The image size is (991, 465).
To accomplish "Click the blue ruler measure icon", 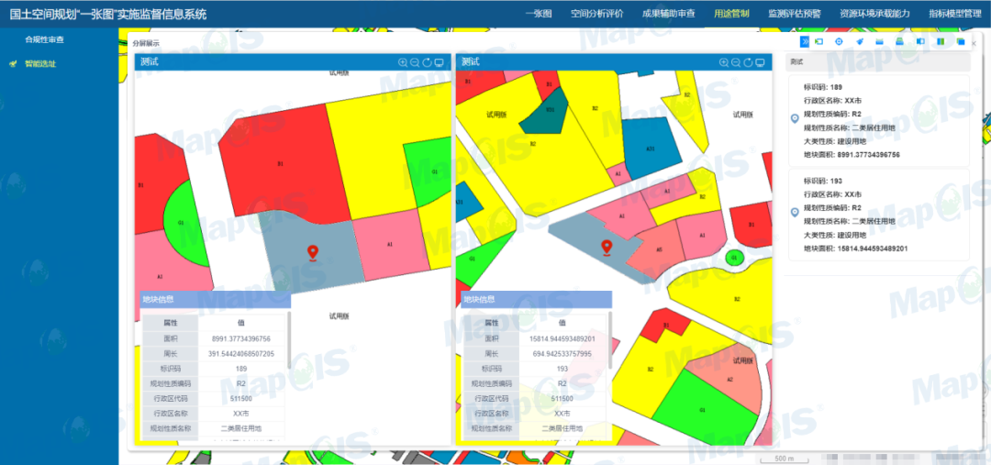I will click(x=879, y=41).
